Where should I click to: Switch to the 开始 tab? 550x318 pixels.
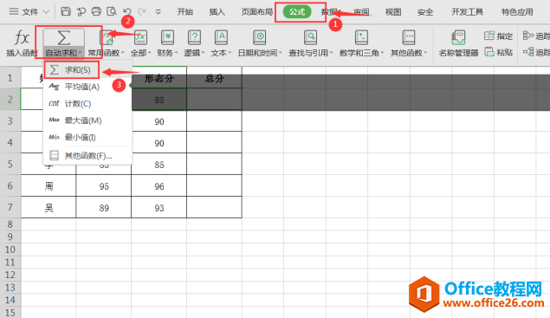[x=184, y=12]
